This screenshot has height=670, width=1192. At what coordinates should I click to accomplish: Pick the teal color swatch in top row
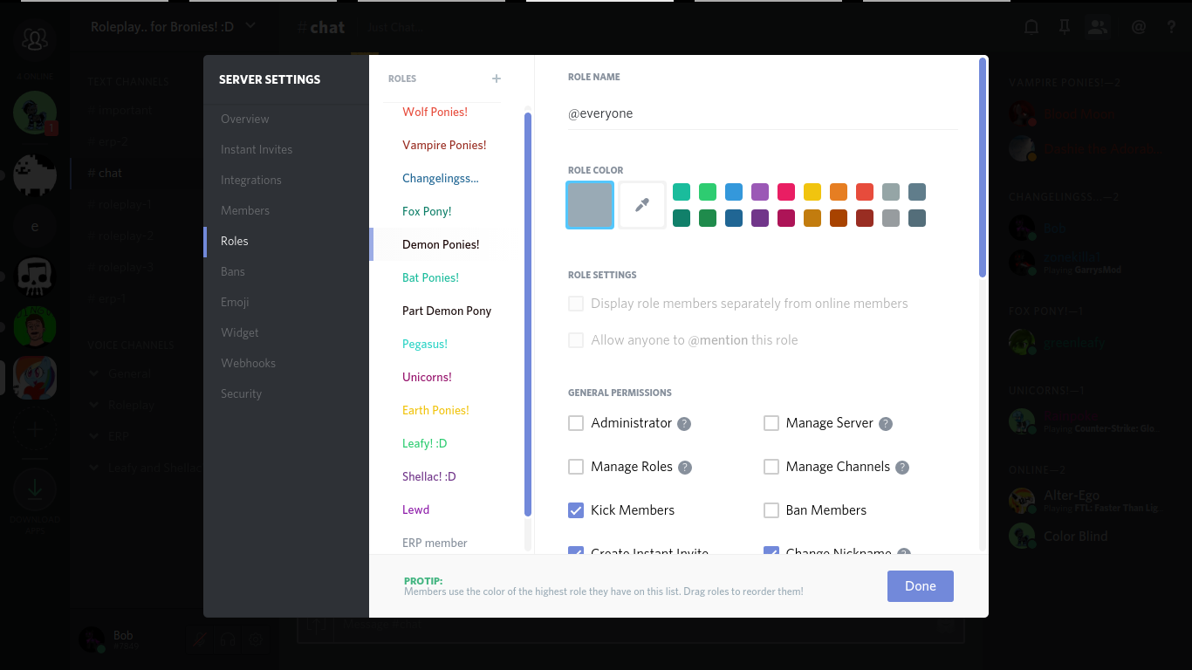pos(682,192)
